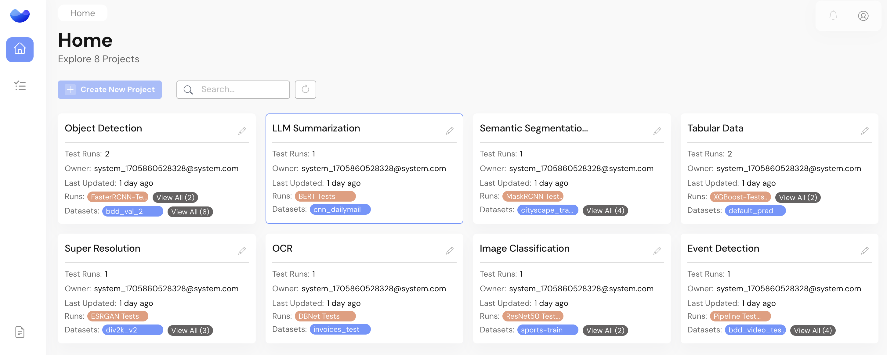
Task: Open the checklist icon in sidebar
Action: [x=20, y=85]
